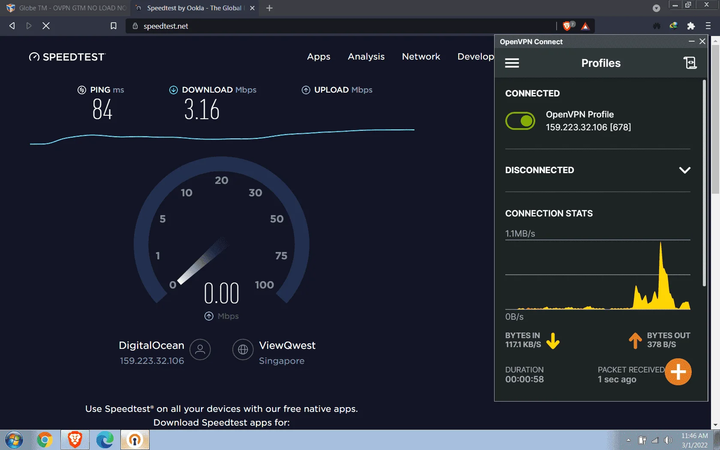Open Brave browser from the taskbar
The image size is (720, 450).
(x=75, y=440)
